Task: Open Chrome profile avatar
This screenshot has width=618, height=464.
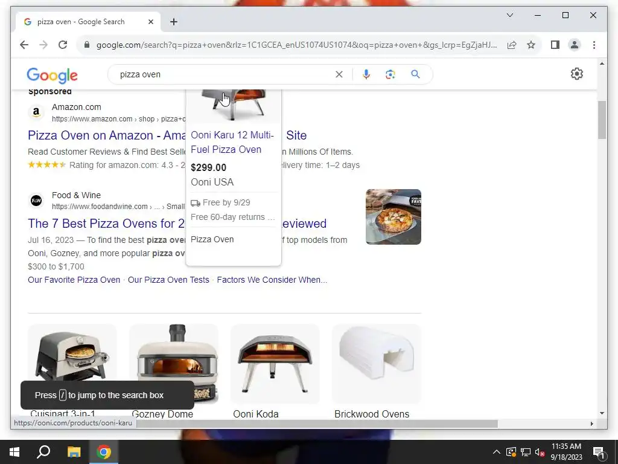Action: (x=575, y=45)
